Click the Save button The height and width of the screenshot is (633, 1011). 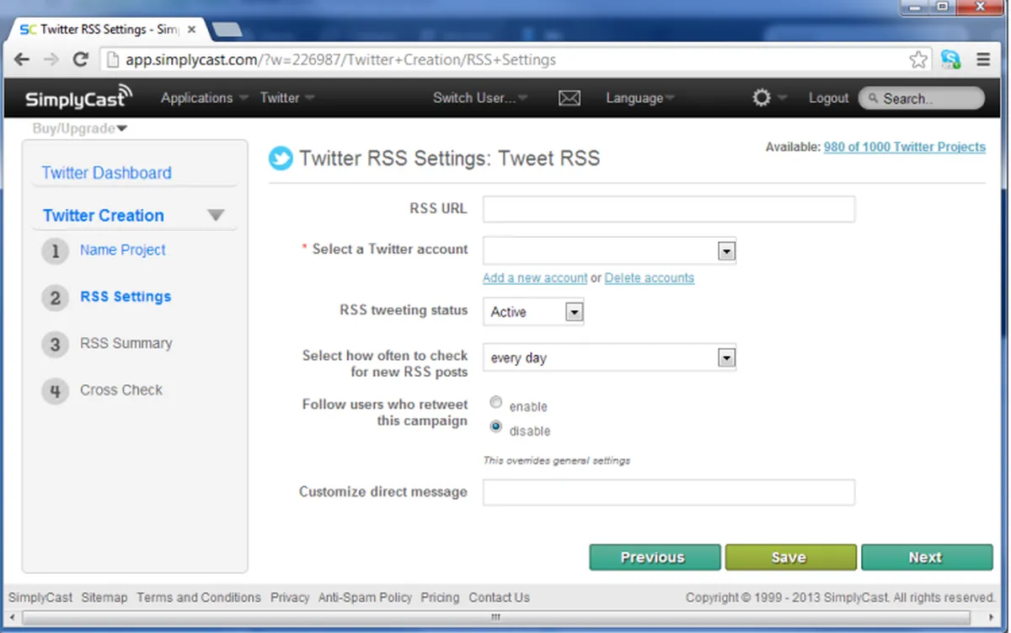pos(790,557)
